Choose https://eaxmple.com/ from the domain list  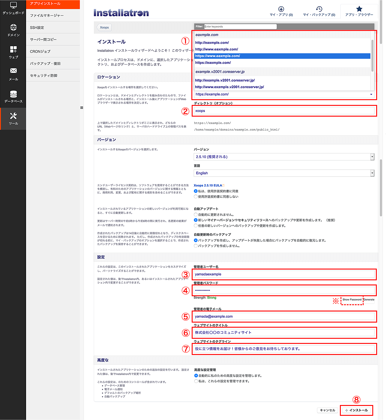pos(282,63)
